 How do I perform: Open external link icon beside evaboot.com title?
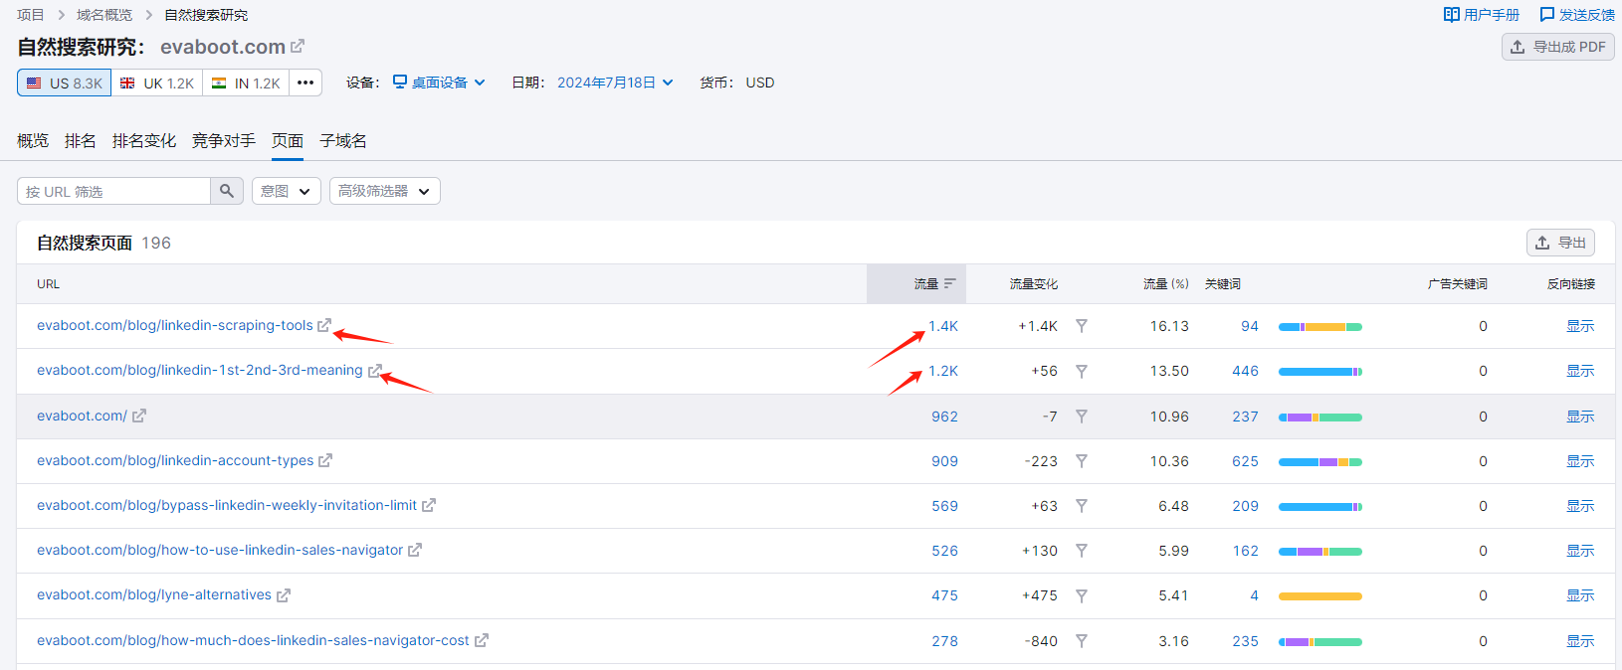298,46
